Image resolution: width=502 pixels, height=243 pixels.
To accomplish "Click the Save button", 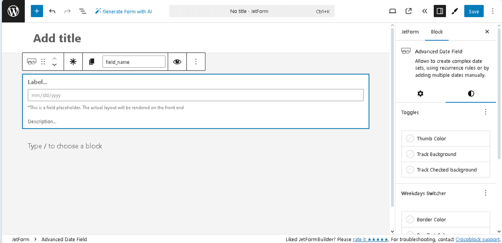I will pos(474,11).
